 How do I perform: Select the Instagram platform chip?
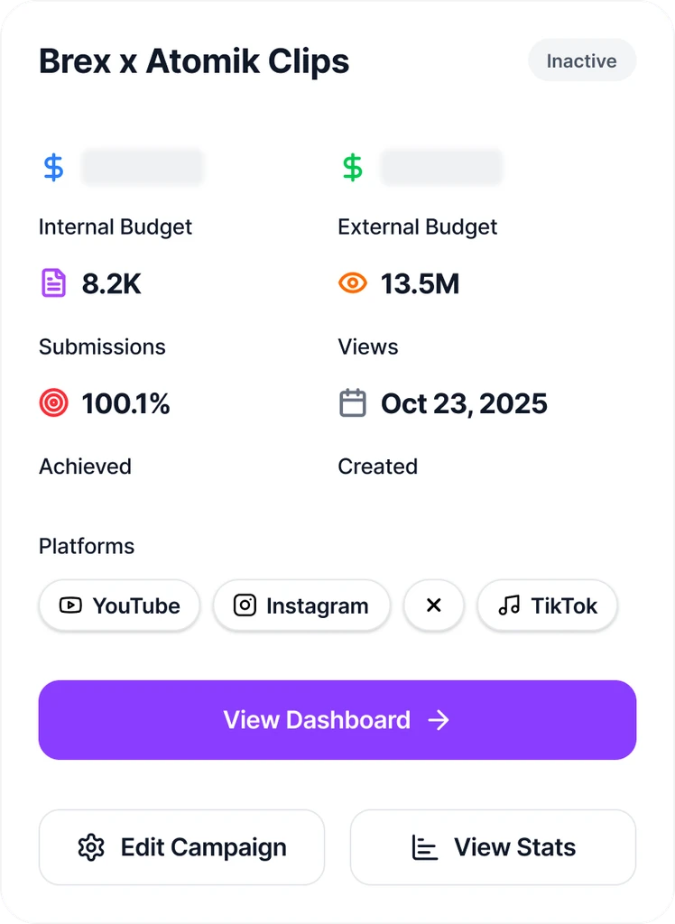[301, 605]
